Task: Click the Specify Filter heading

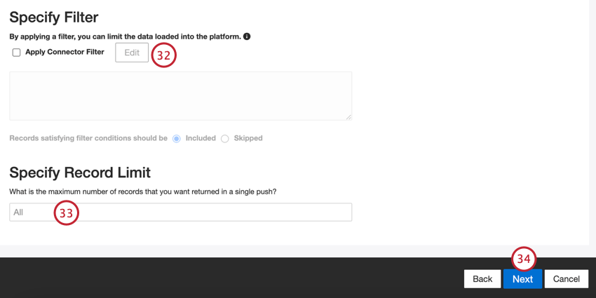Action: (x=54, y=17)
